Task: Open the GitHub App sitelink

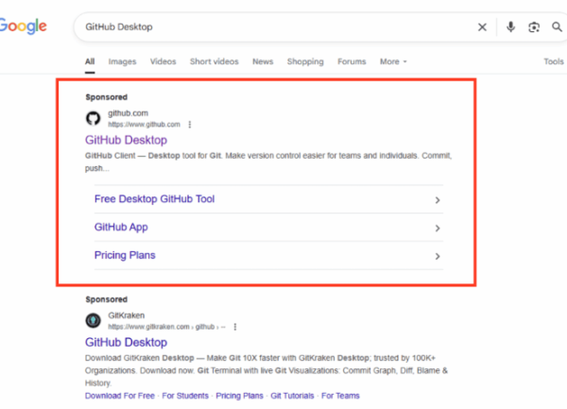Action: tap(121, 228)
